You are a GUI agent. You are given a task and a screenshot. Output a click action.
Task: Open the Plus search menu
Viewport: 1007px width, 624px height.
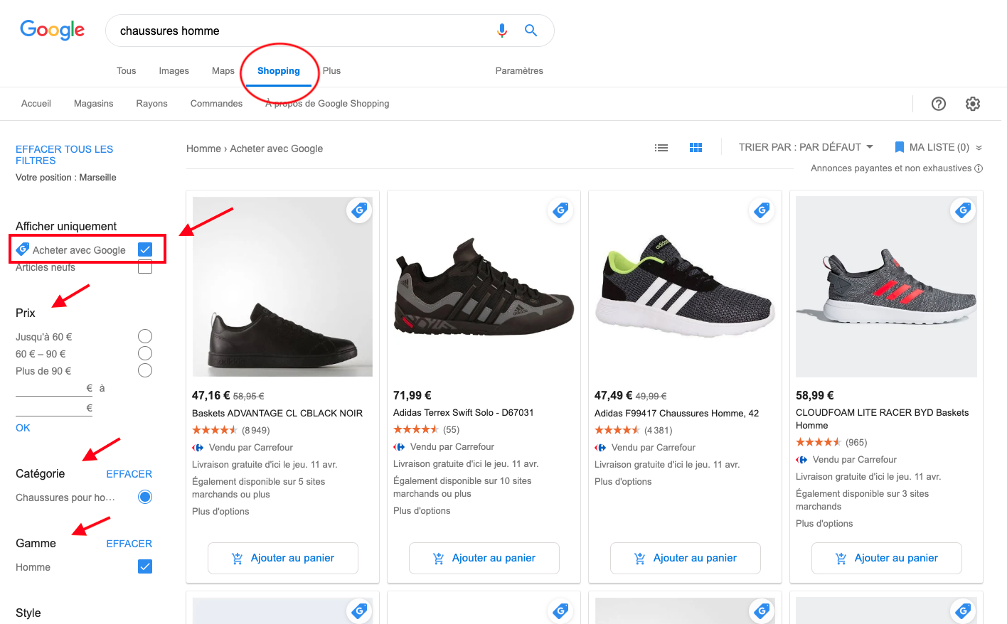pyautogui.click(x=331, y=71)
